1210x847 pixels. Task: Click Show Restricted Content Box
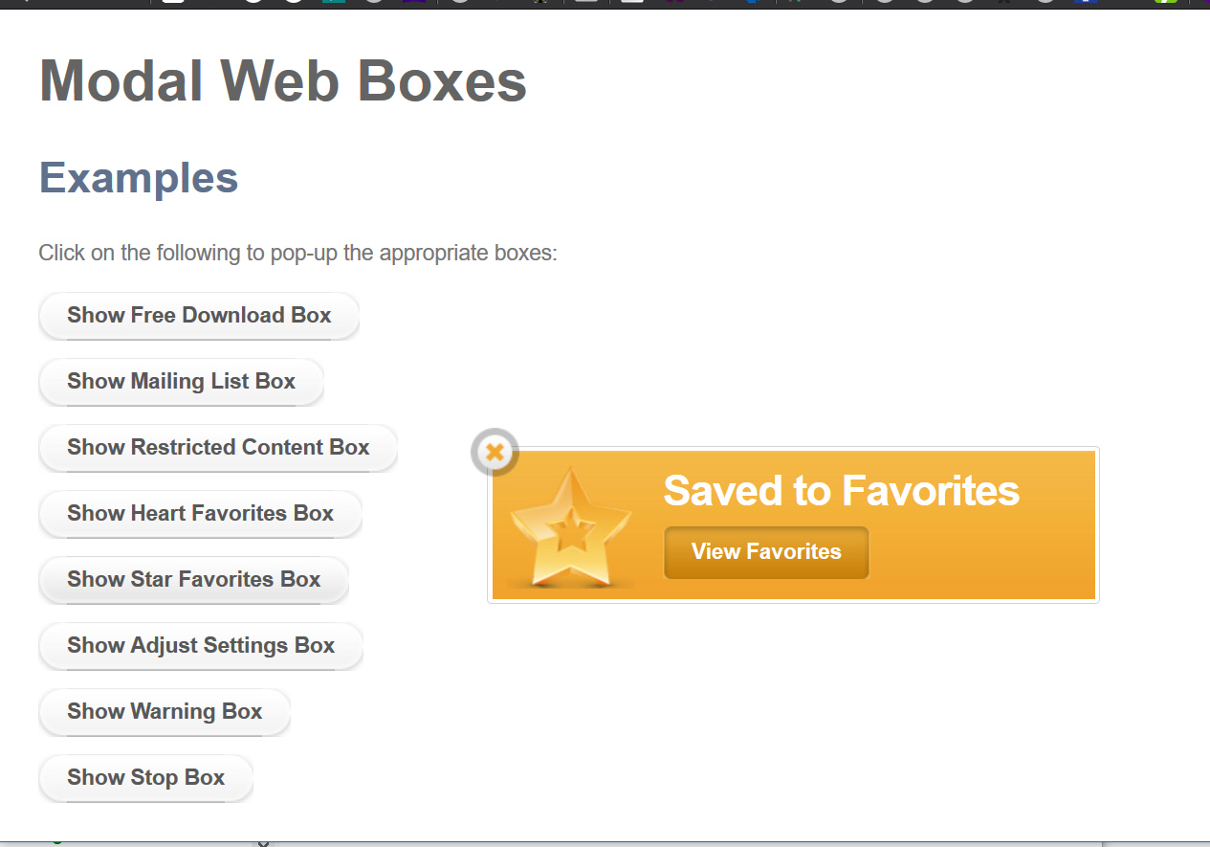tap(218, 448)
